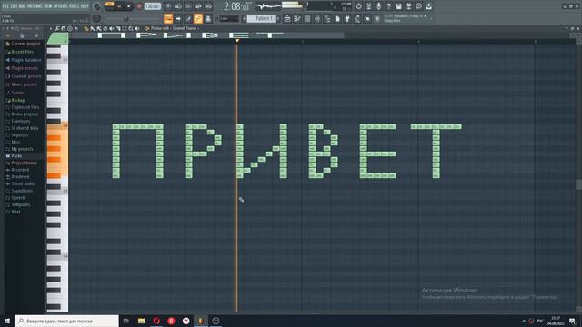Select the piano roll Mute tool
The height and width of the screenshot is (327, 582).
(112, 28)
